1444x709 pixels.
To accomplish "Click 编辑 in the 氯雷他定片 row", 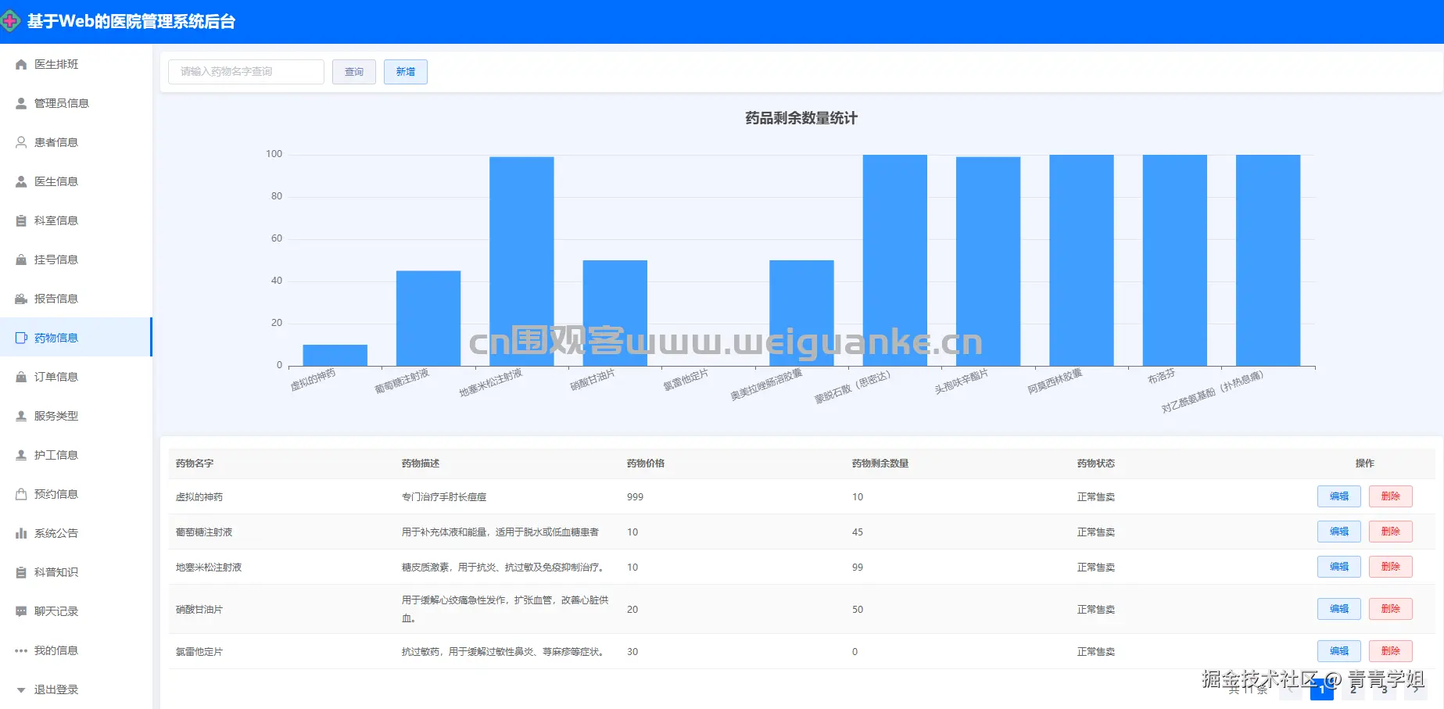I will 1339,651.
